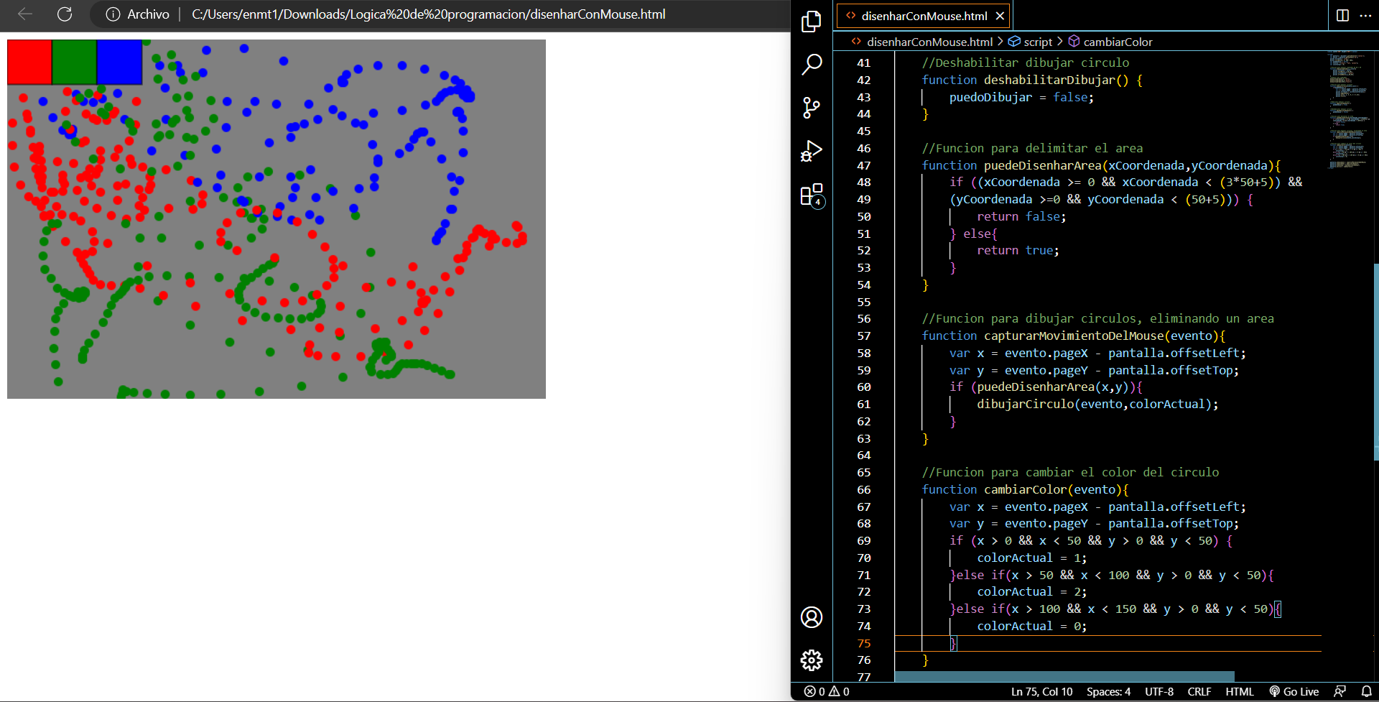Click the notifications bell in status bar
Viewport: 1379px width, 702px height.
(x=1366, y=691)
